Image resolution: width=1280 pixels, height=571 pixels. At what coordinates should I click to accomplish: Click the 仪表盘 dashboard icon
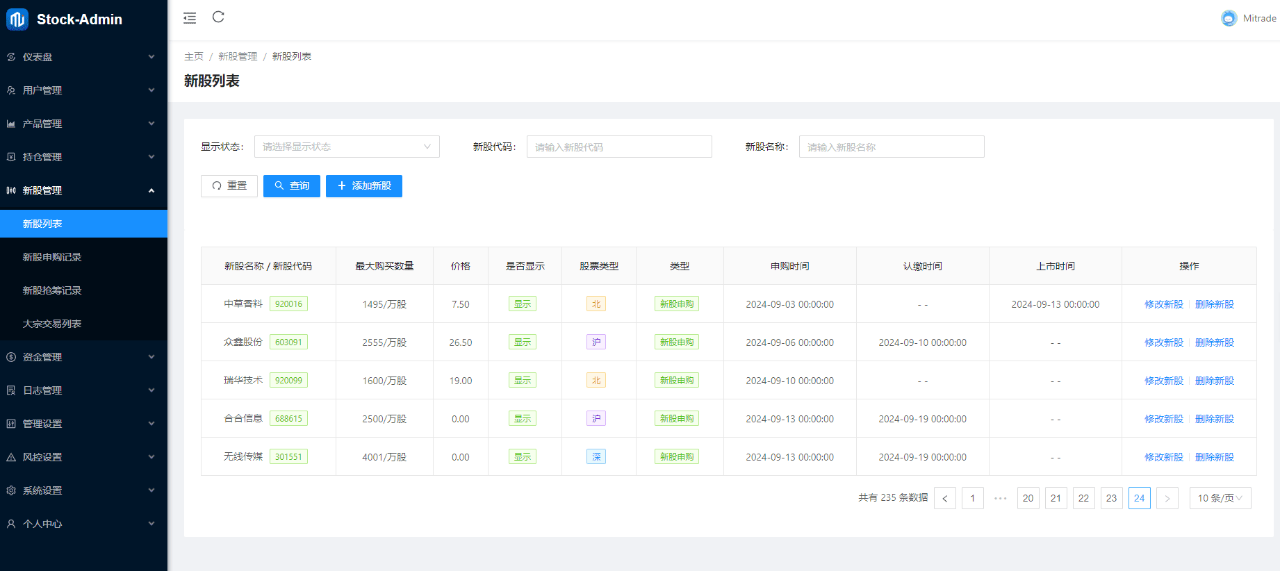coord(11,57)
